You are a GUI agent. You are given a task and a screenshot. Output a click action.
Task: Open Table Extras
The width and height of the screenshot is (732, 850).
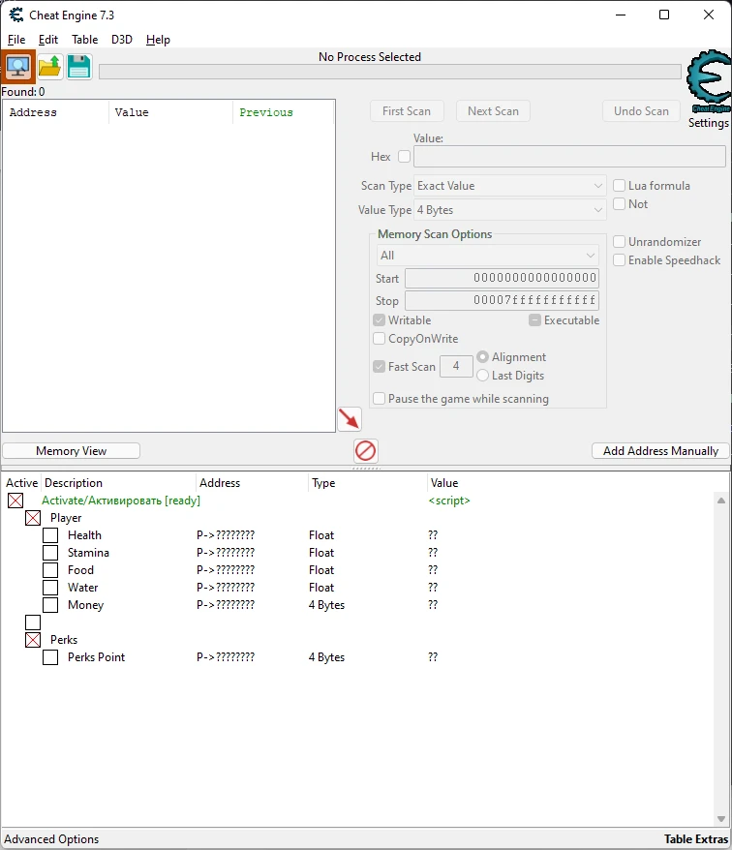click(695, 839)
